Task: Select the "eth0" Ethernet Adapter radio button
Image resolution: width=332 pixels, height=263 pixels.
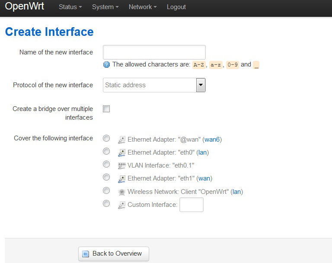Action: [x=106, y=152]
